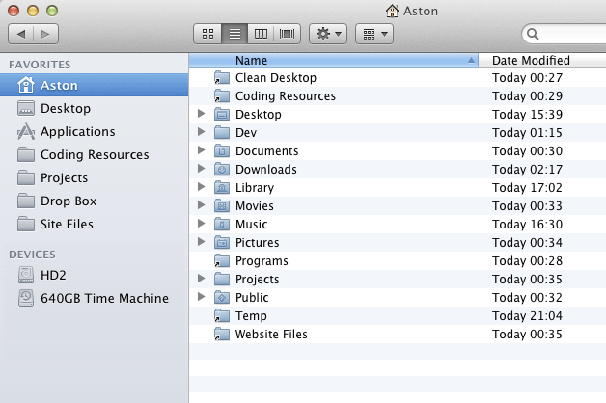Go back with the left arrow button
Image resolution: width=606 pixels, height=403 pixels.
coord(21,34)
